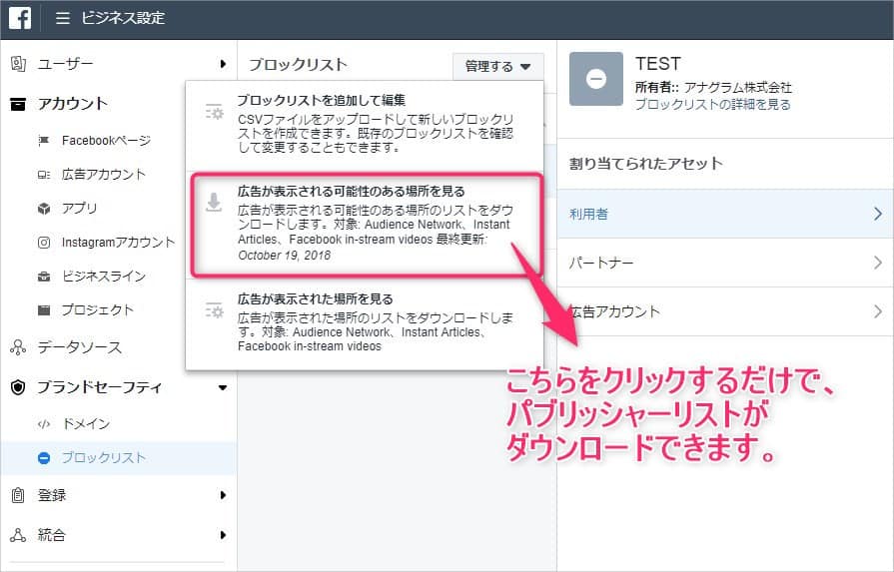Image resolution: width=894 pixels, height=572 pixels.
Task: Select Facebookページ in the sidebar
Action: click(x=105, y=140)
